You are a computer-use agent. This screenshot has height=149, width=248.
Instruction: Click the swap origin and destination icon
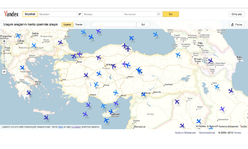point(79,14)
